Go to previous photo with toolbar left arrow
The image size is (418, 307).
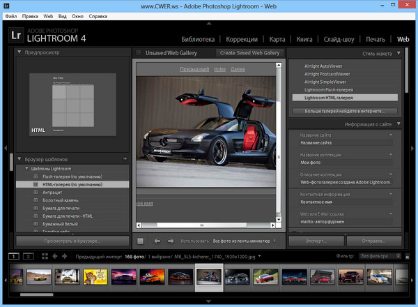coord(157,241)
